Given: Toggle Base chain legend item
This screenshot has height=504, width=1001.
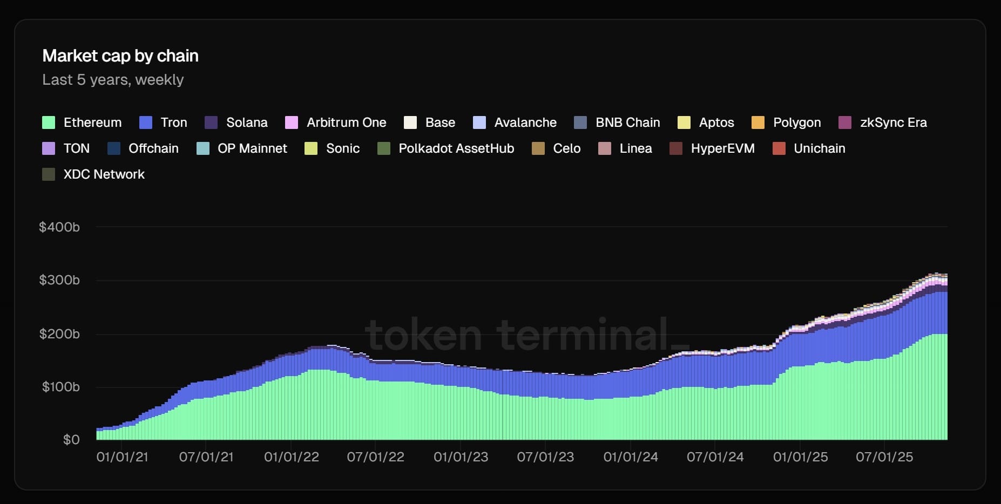Looking at the screenshot, I should tap(439, 122).
